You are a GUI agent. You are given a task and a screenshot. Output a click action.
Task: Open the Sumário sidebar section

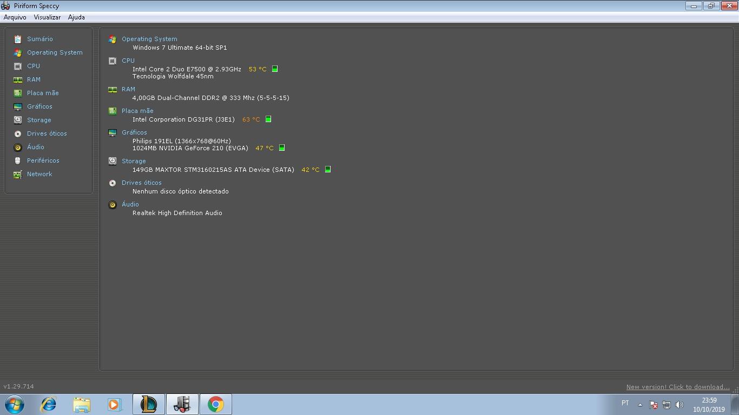(x=40, y=39)
